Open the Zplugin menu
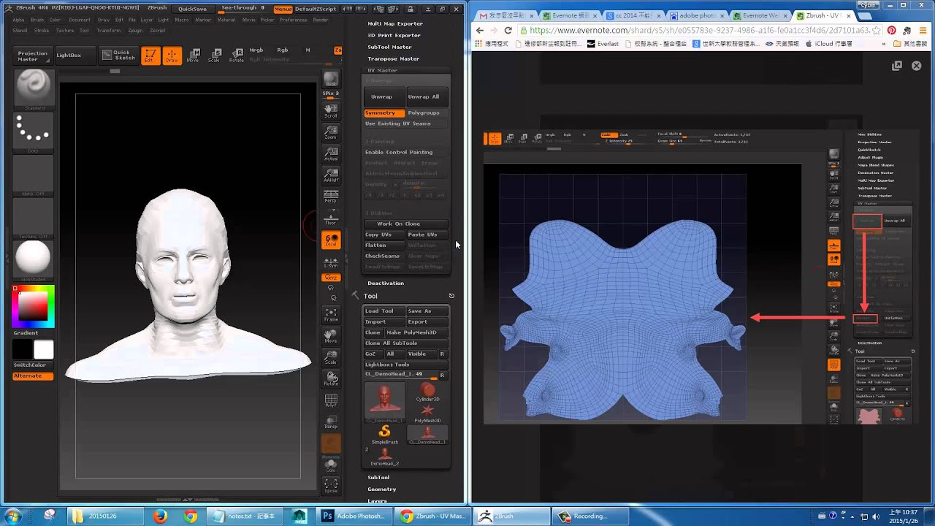 [135, 31]
